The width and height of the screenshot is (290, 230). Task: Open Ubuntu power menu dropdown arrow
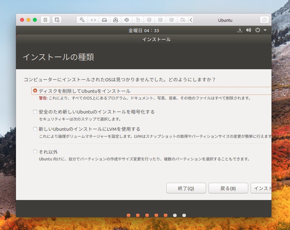265,30
